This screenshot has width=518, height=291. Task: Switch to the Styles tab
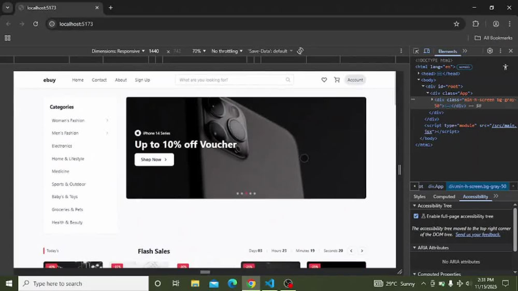coord(420,196)
